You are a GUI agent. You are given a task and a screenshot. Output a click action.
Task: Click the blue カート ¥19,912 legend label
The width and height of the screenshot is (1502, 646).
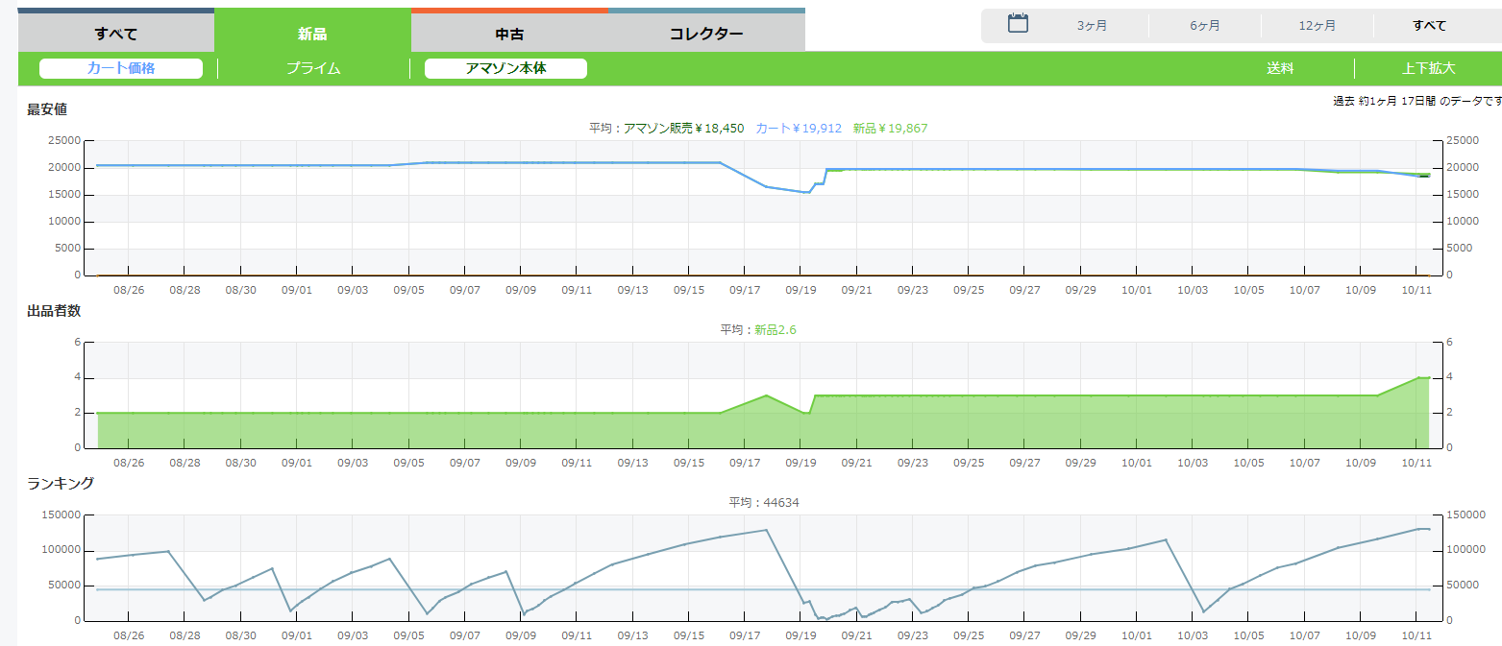[x=799, y=128]
